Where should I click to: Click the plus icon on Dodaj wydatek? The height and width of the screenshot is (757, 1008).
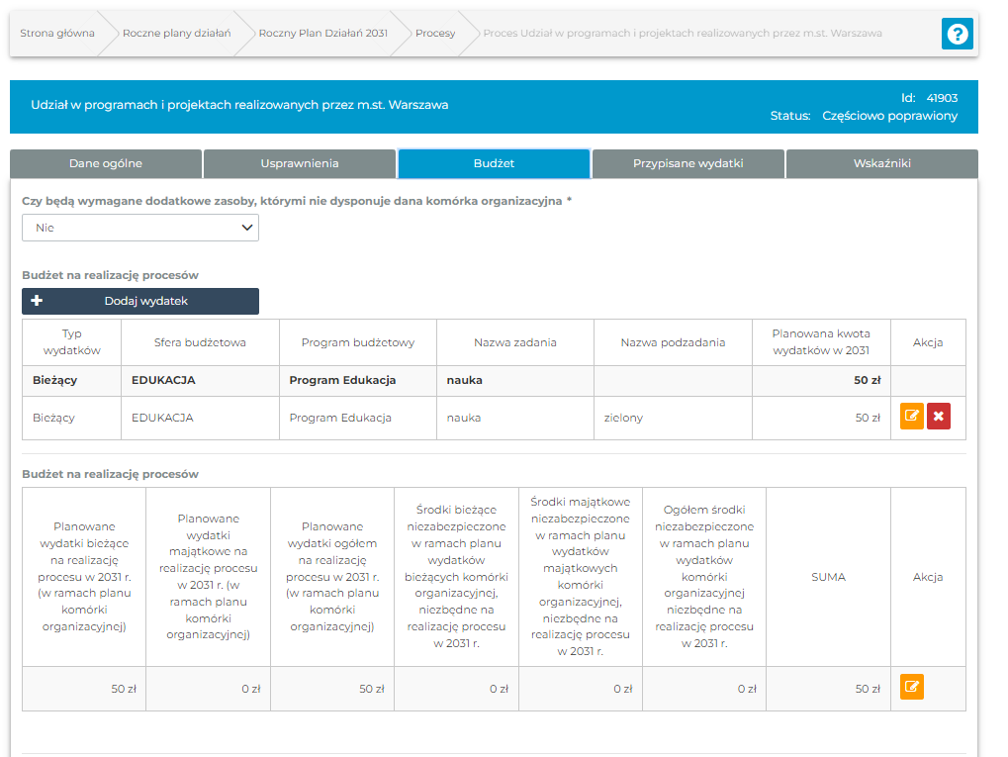pos(38,301)
